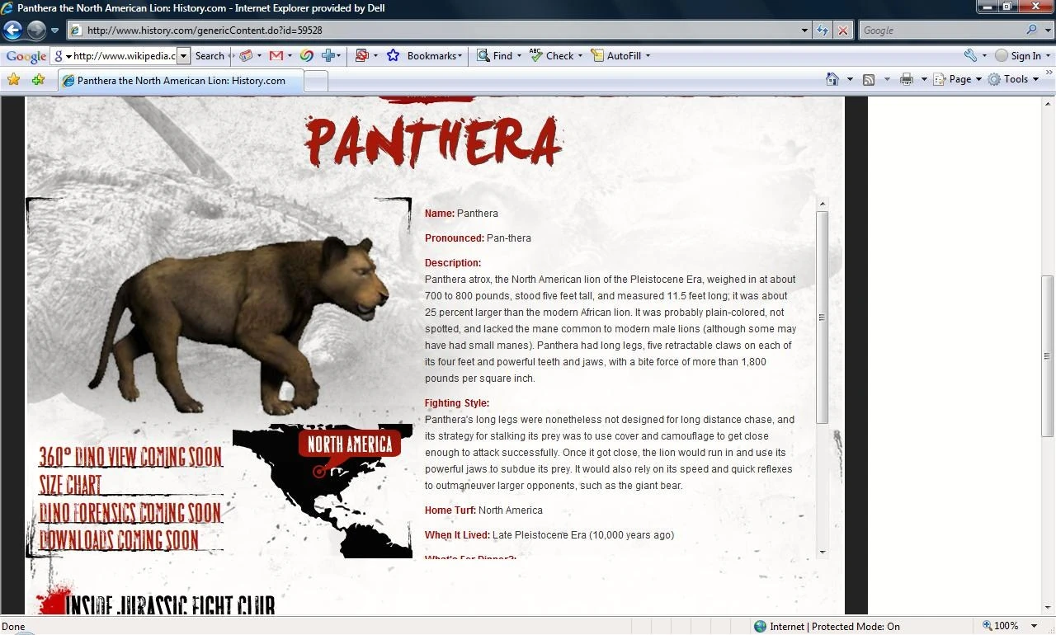Click the magnifier search icon in search box

coord(1032,31)
